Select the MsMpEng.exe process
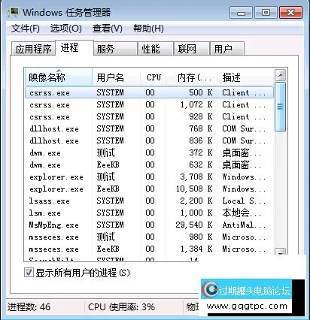The height and width of the screenshot is (320, 310). [149, 225]
